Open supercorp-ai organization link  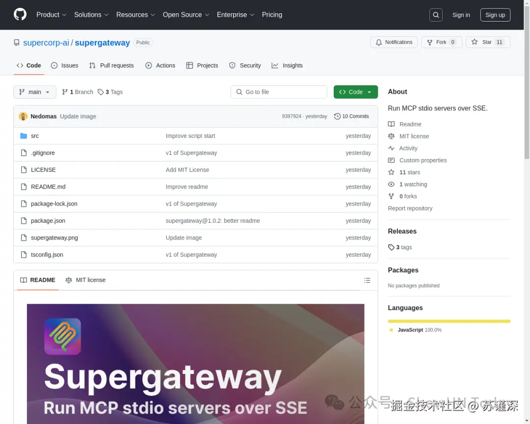(46, 43)
